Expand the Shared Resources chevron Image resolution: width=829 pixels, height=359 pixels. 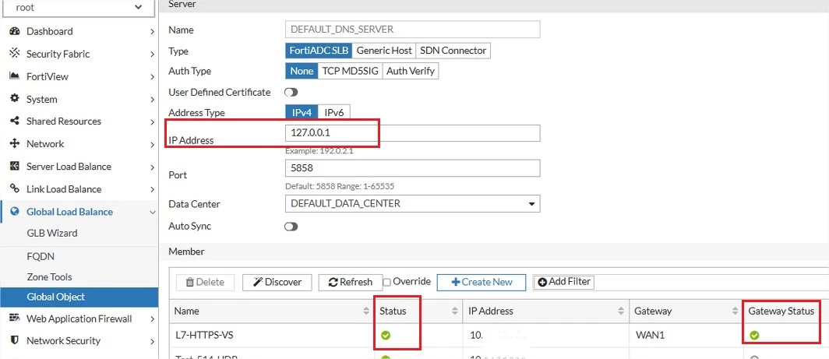pyautogui.click(x=152, y=121)
